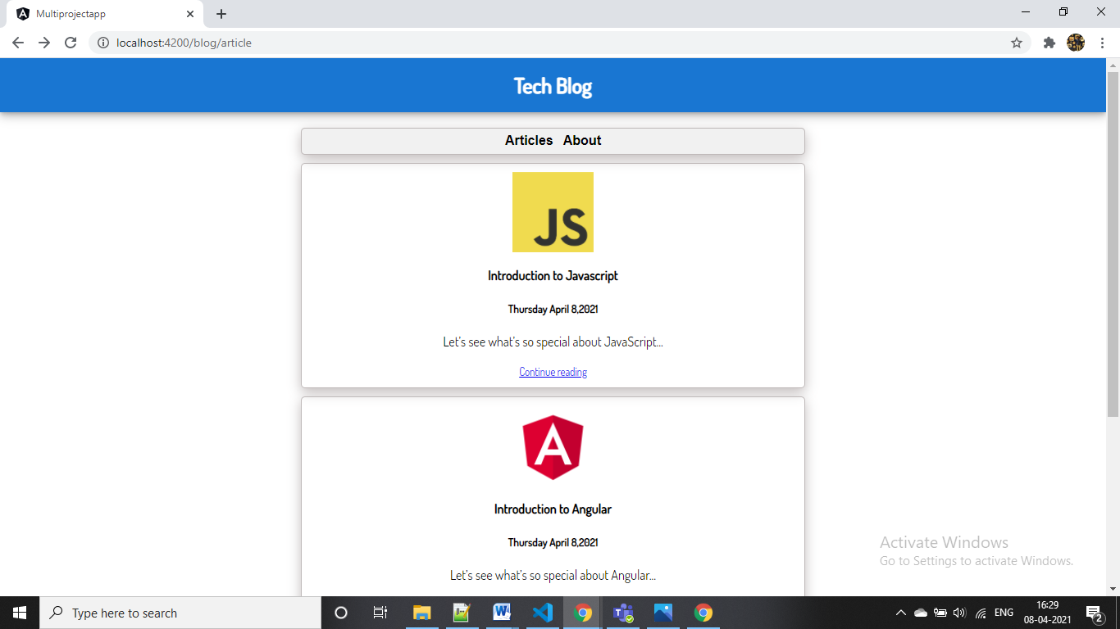Image resolution: width=1120 pixels, height=629 pixels.
Task: Click the page vertical scrollbar thumb
Action: click(1113, 246)
